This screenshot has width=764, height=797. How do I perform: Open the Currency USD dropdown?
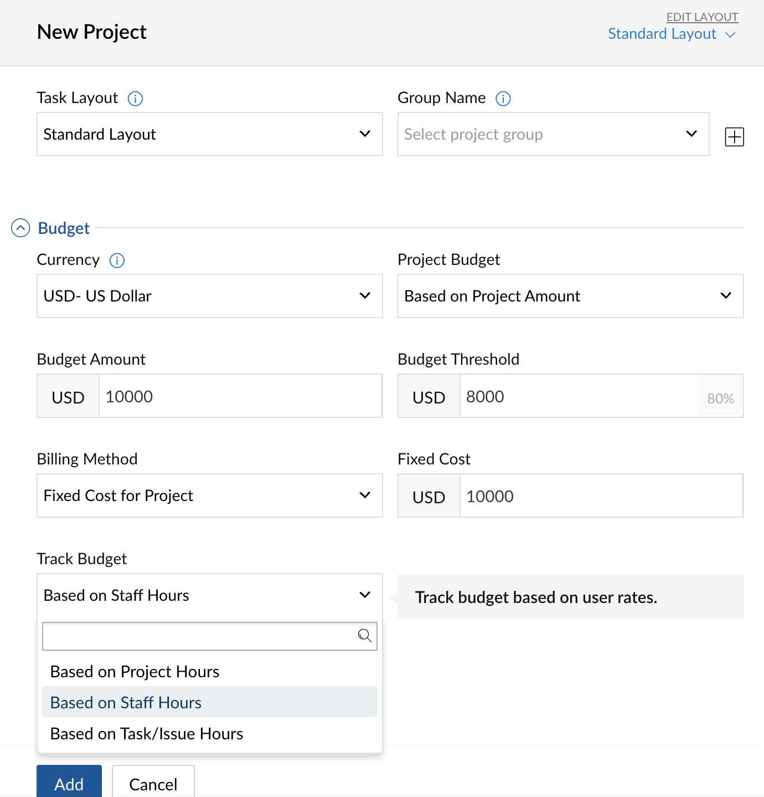(x=210, y=296)
